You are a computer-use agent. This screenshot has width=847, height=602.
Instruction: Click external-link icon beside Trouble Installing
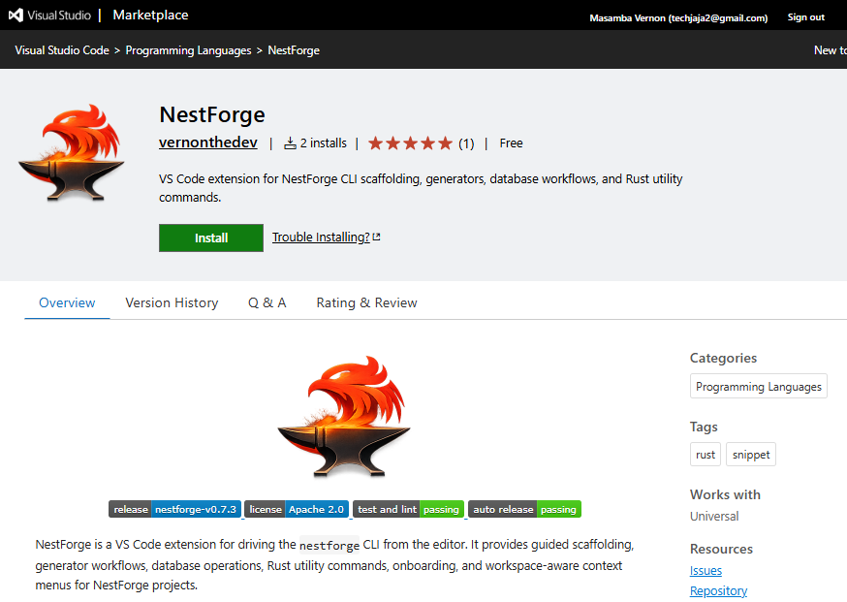tap(377, 237)
